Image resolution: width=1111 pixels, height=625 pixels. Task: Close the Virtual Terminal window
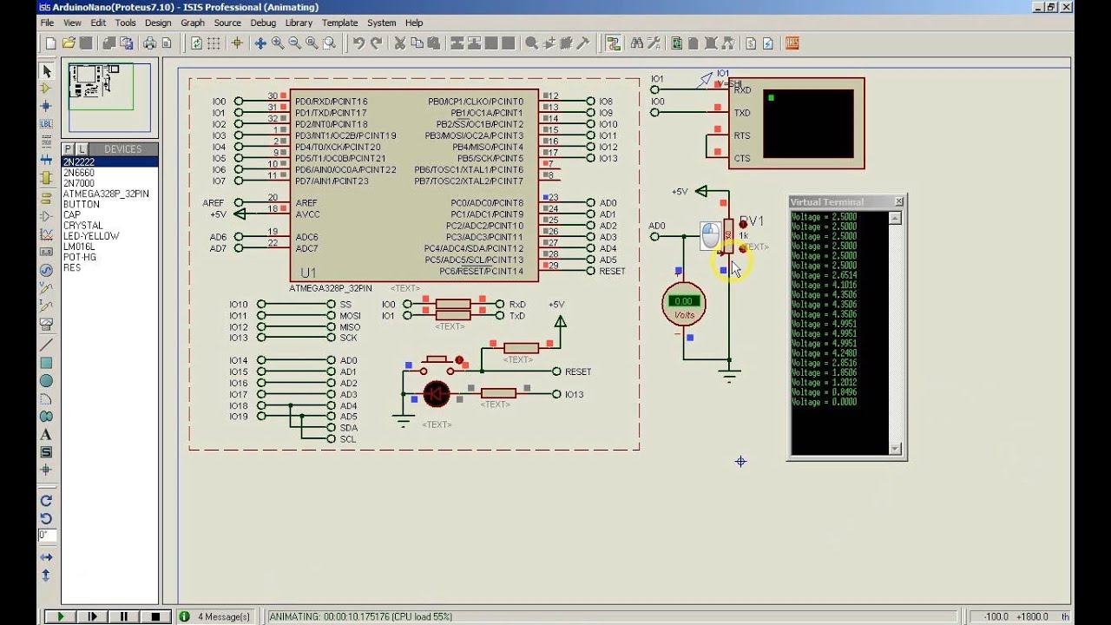(x=898, y=201)
